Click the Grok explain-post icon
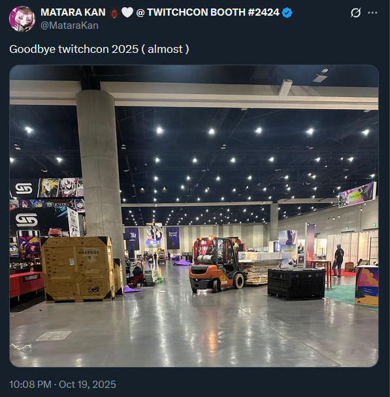Viewport: 390px width, 397px height. point(355,12)
